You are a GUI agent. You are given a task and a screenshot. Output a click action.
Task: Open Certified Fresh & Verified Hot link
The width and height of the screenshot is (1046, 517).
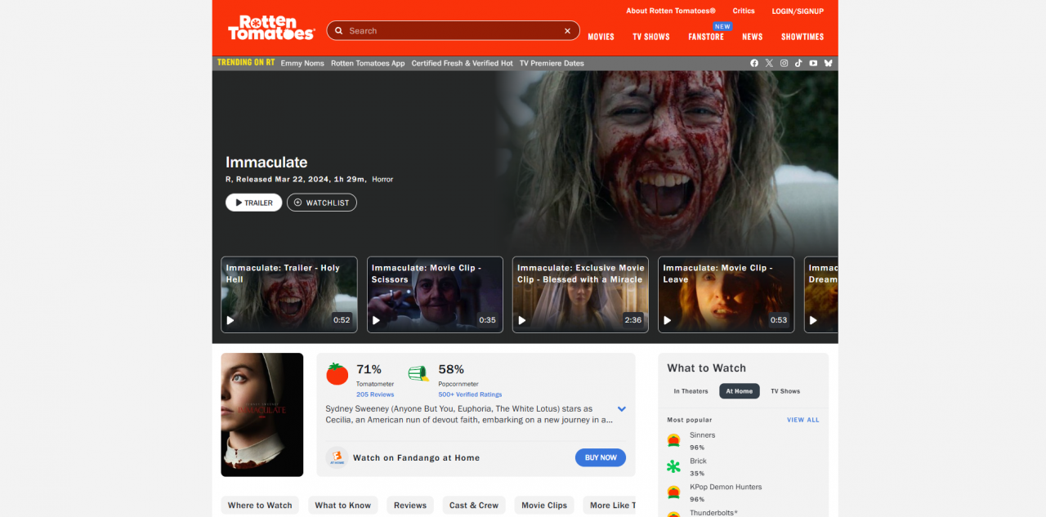pos(463,63)
